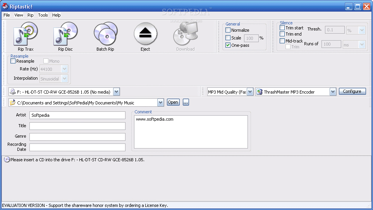Click the Runs of value field
Screen dimensions: 373x210
pyautogui.click(x=332, y=44)
